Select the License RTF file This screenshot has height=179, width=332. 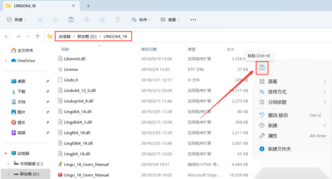click(x=71, y=69)
